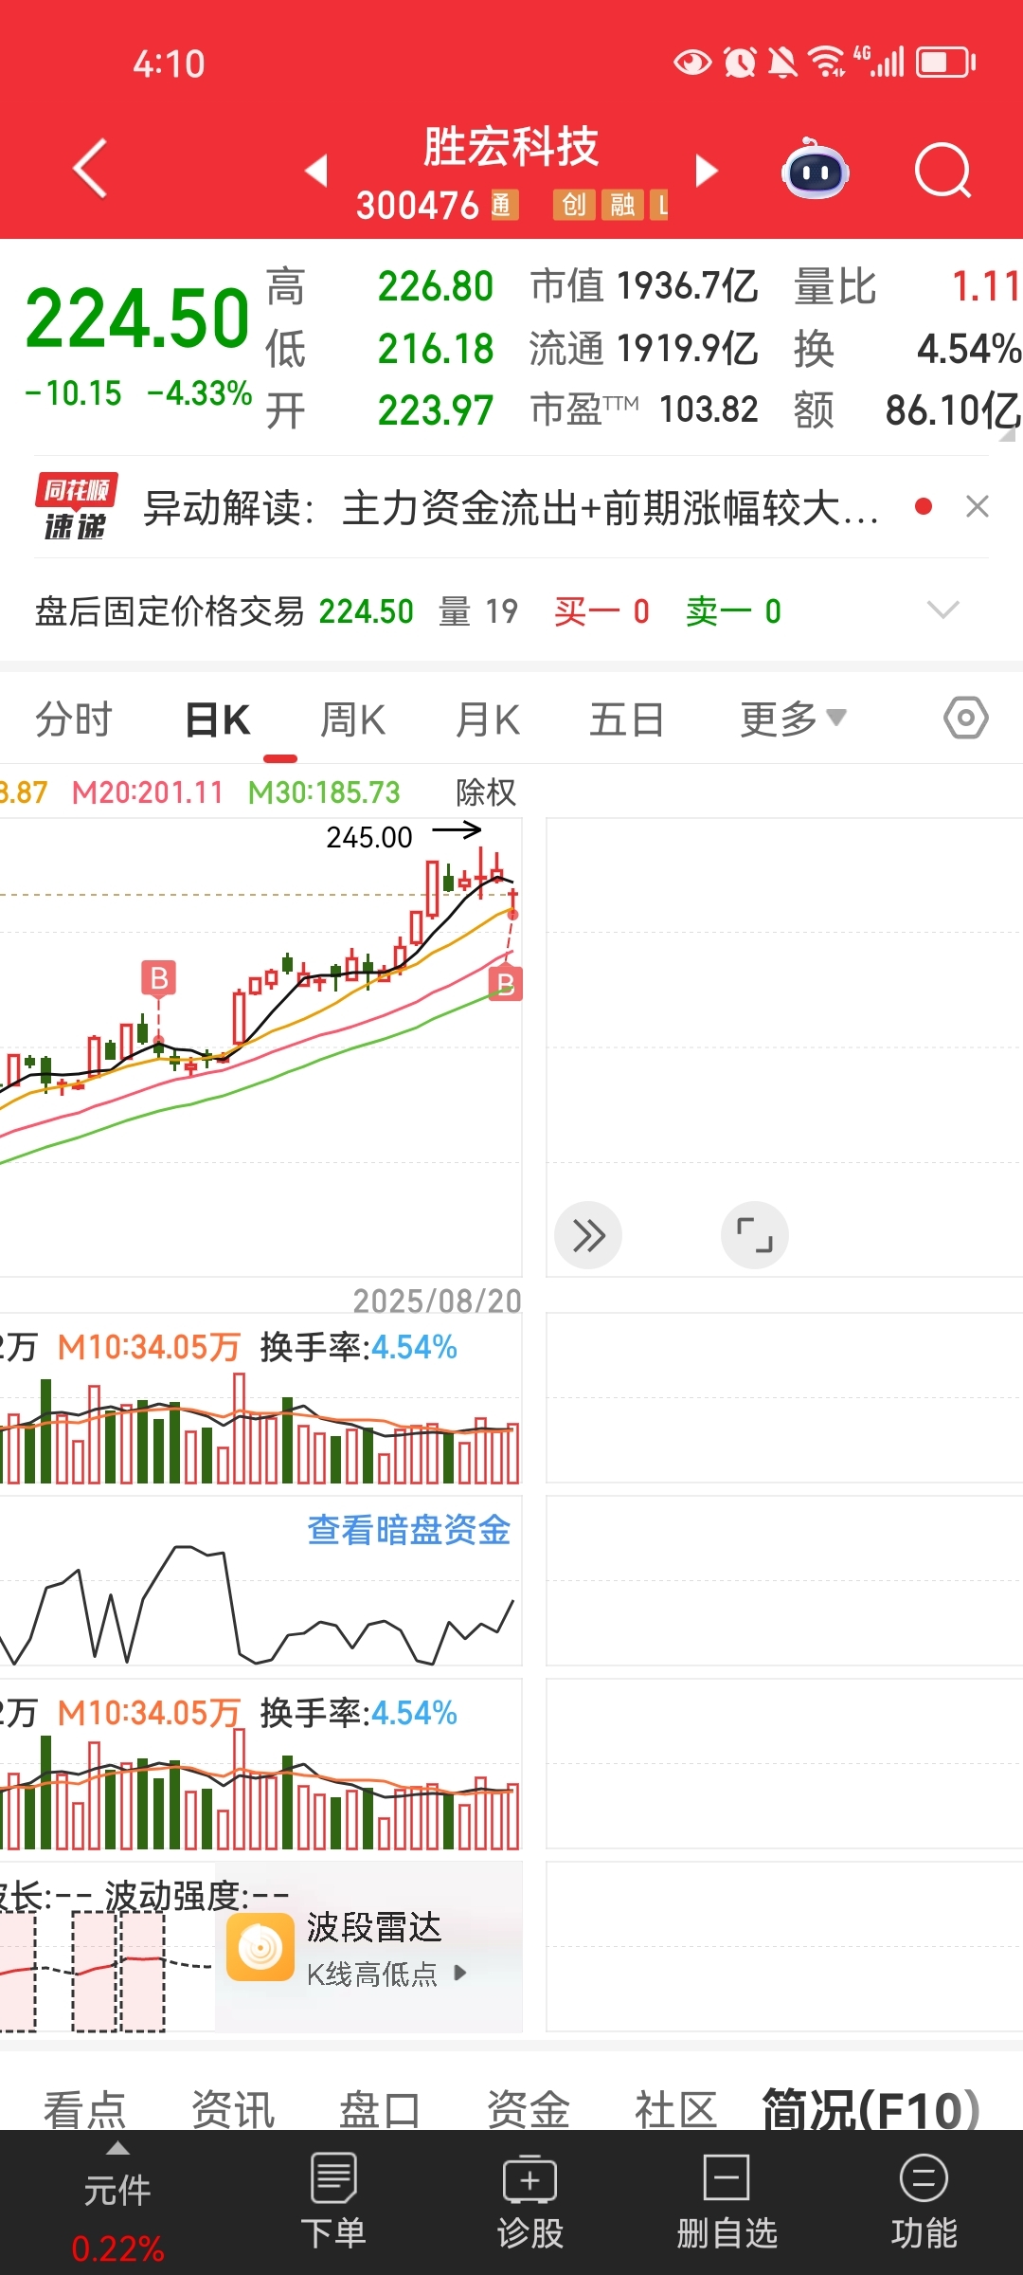Tap the 通 badge next to 300476
The height and width of the screenshot is (2275, 1023).
pos(503,205)
